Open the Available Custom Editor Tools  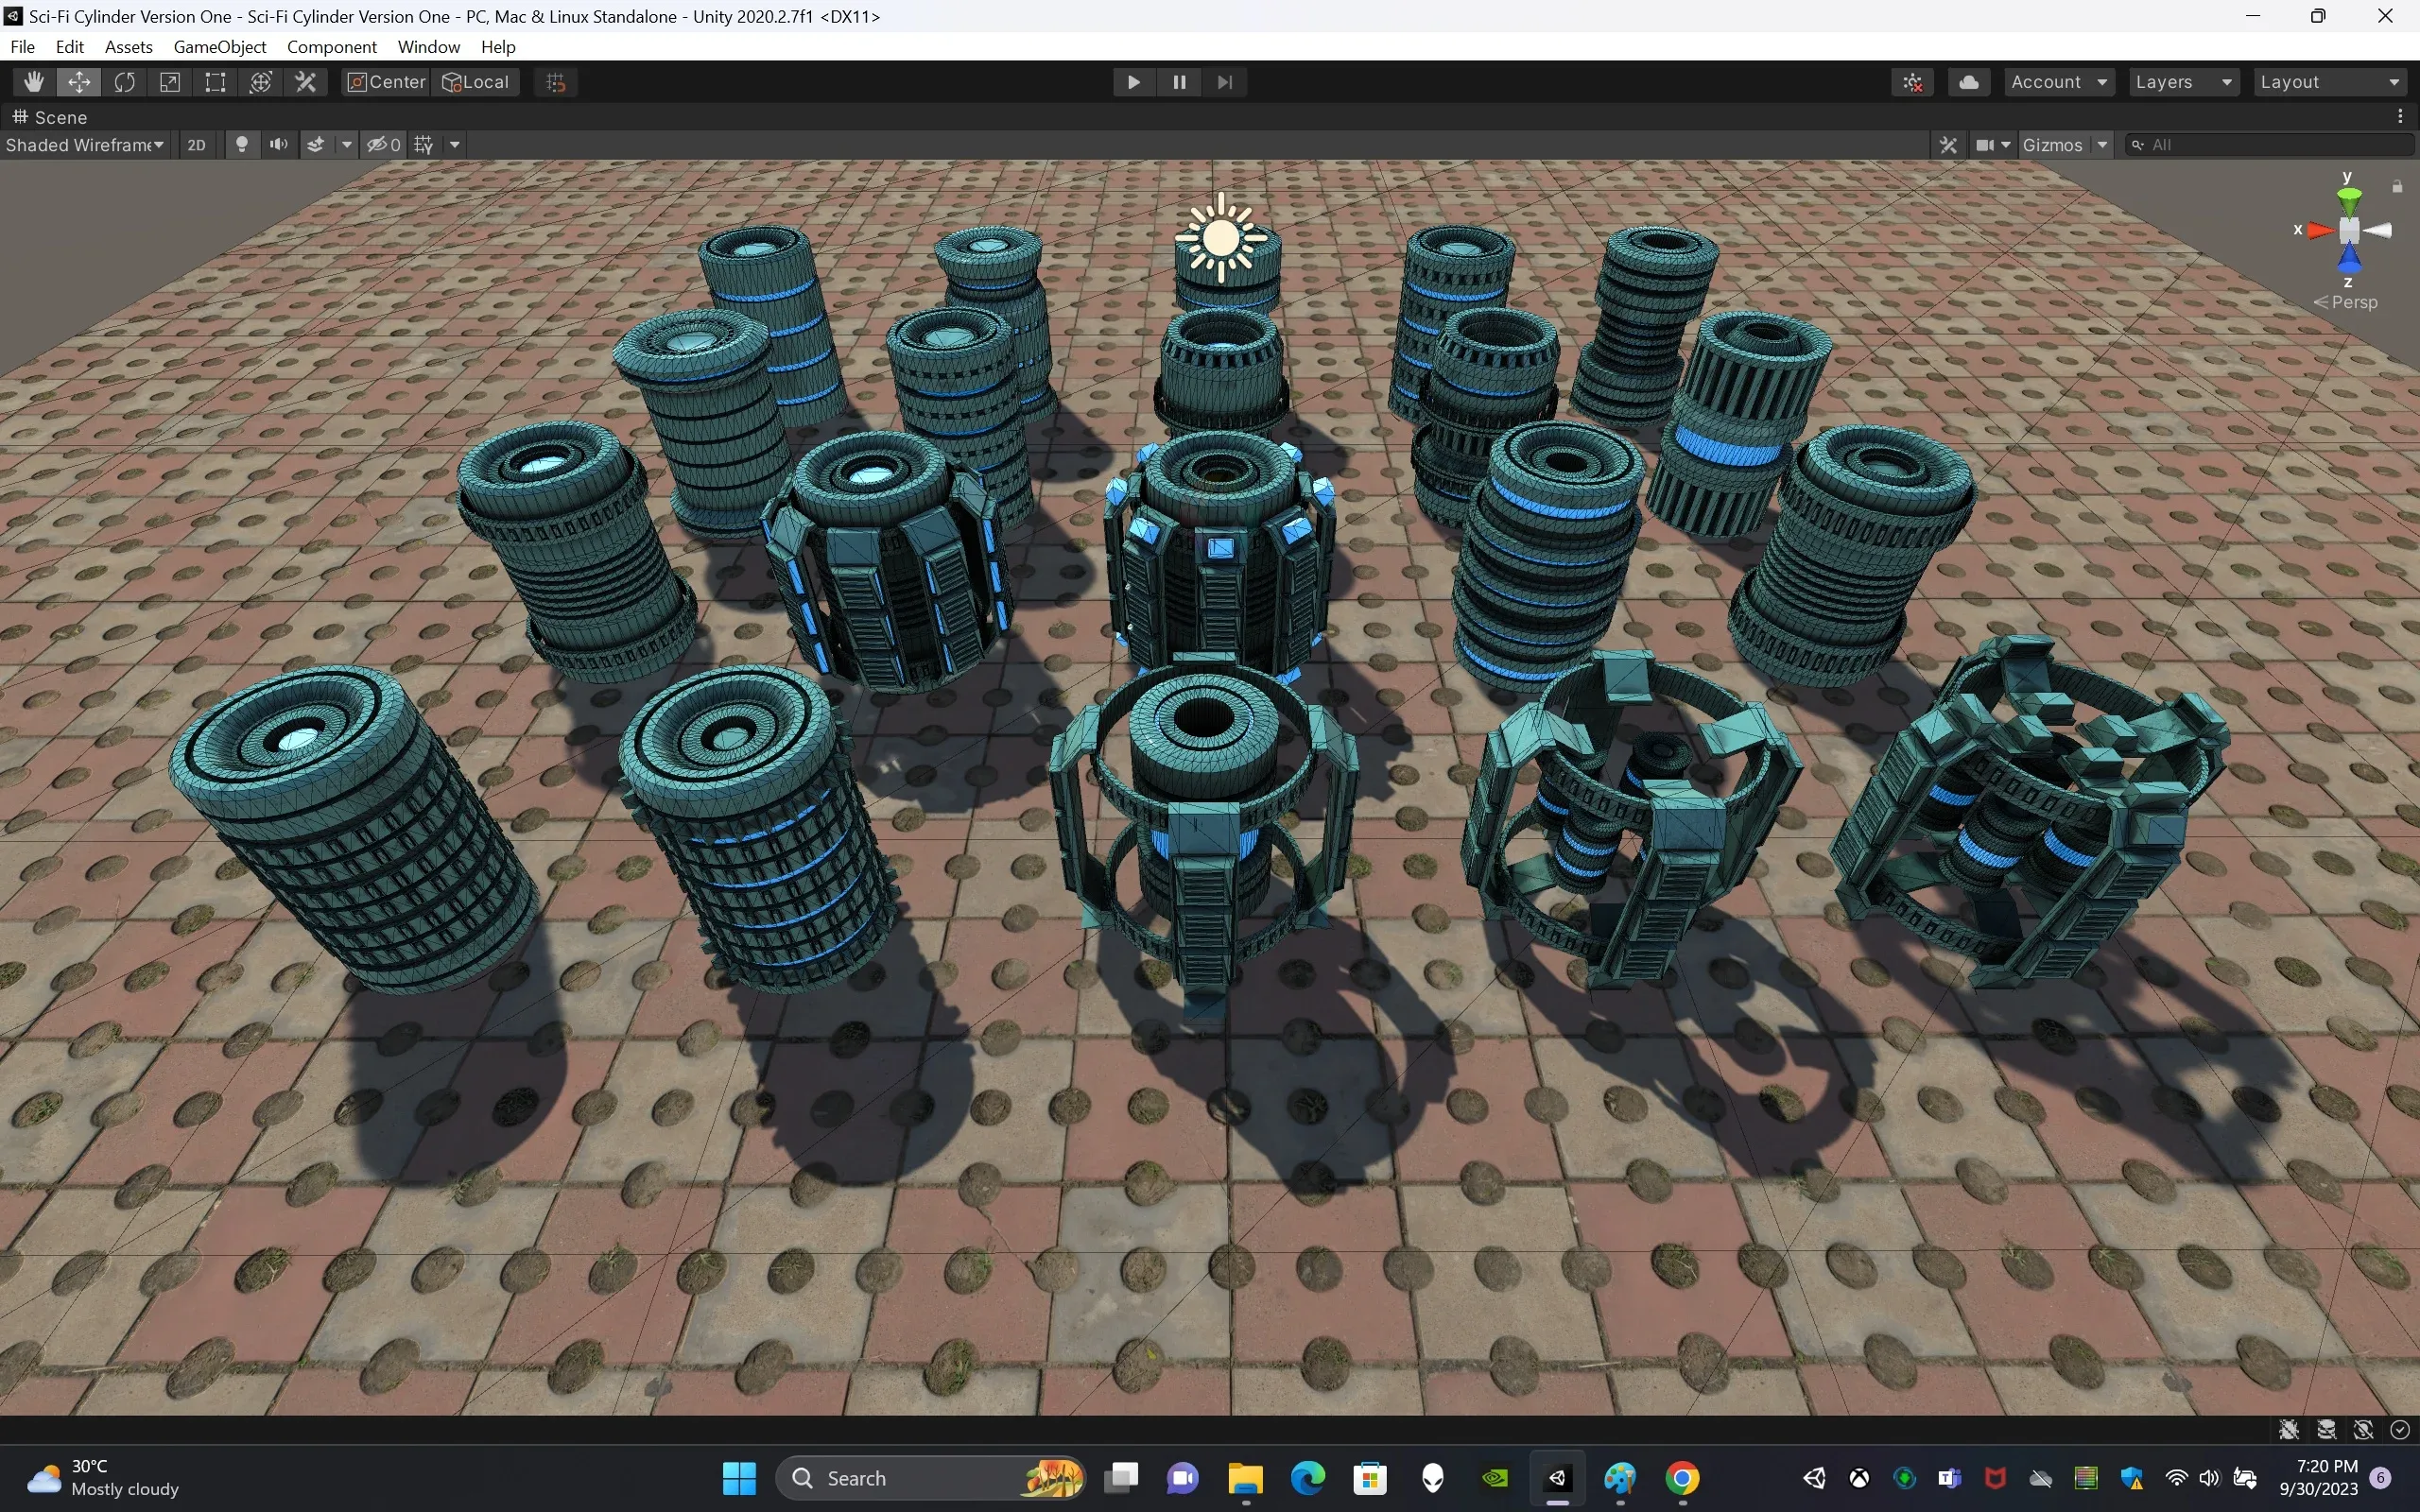pos(305,82)
